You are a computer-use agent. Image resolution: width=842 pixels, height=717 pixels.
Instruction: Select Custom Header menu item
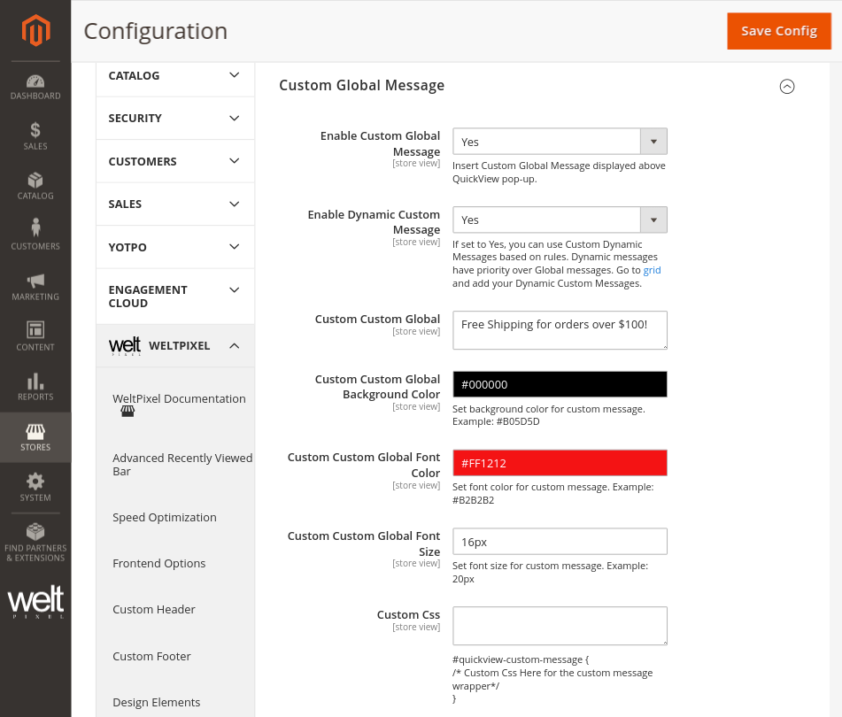(x=154, y=610)
